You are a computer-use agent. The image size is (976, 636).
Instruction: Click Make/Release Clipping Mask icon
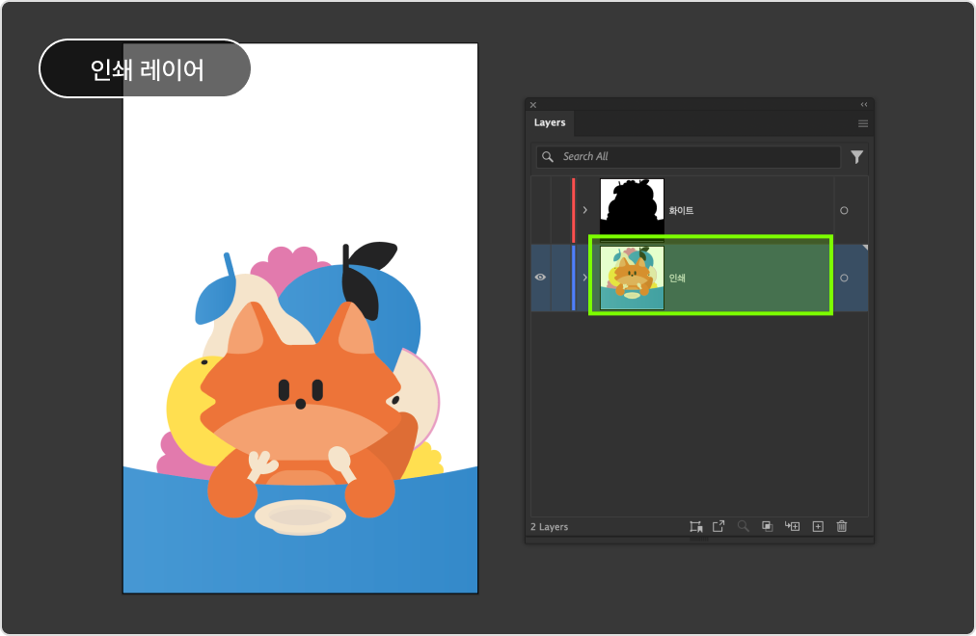point(768,526)
